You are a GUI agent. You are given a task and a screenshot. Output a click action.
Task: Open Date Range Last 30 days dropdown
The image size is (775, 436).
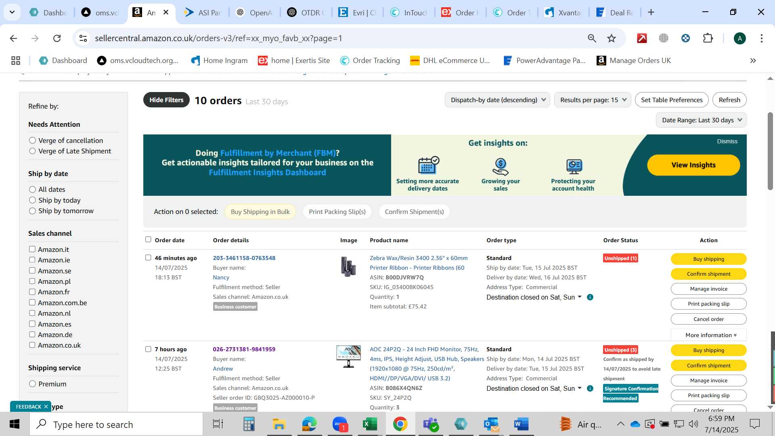point(701,120)
